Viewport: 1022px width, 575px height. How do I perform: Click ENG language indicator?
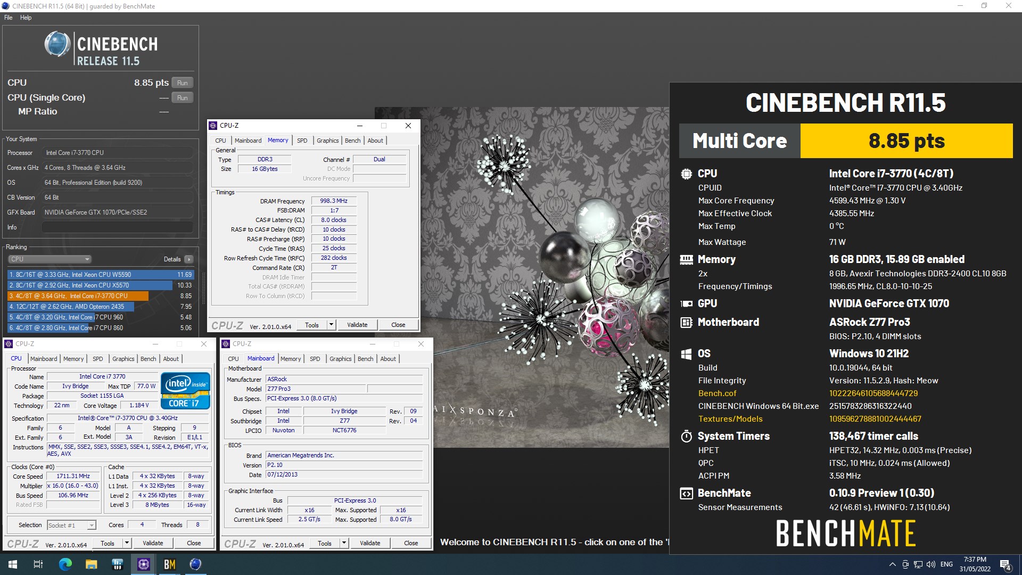[x=946, y=564]
